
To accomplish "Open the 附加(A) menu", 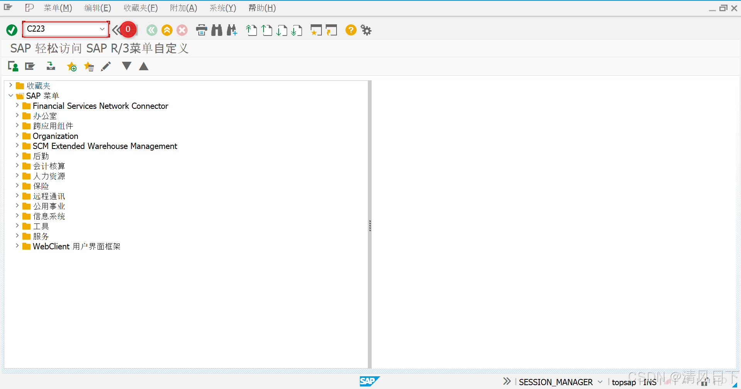I will pos(184,8).
